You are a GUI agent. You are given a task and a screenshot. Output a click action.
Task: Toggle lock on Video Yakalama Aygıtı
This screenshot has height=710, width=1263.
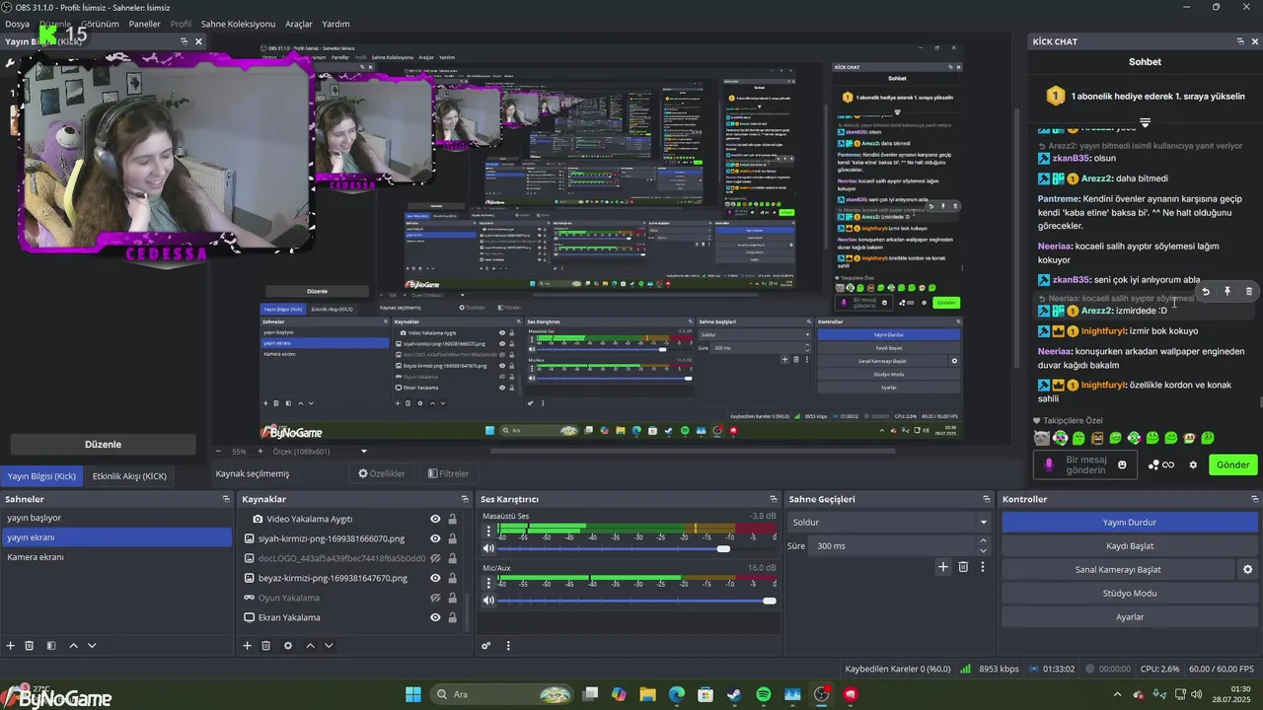(x=452, y=519)
